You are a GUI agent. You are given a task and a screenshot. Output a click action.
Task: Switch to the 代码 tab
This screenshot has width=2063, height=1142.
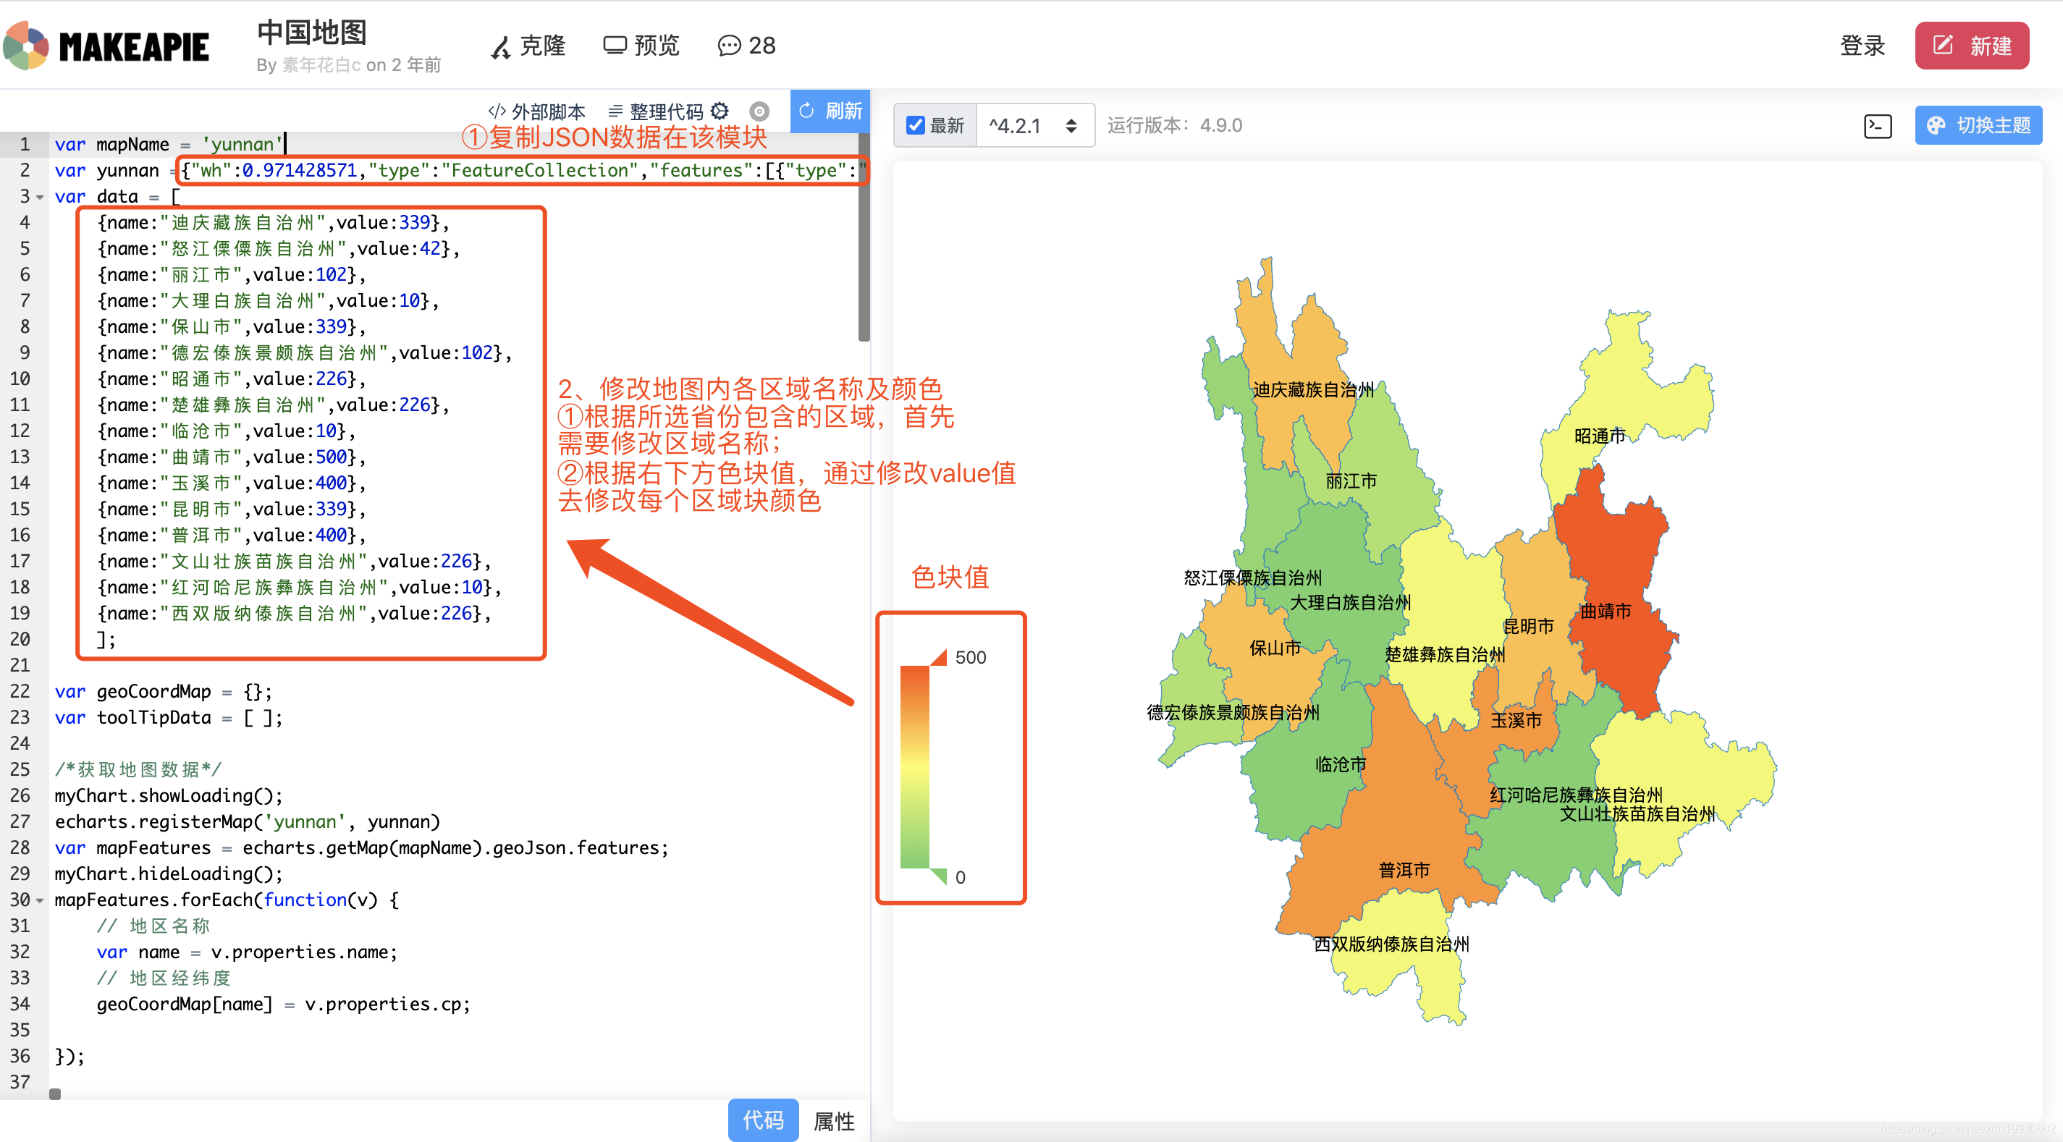coord(762,1121)
